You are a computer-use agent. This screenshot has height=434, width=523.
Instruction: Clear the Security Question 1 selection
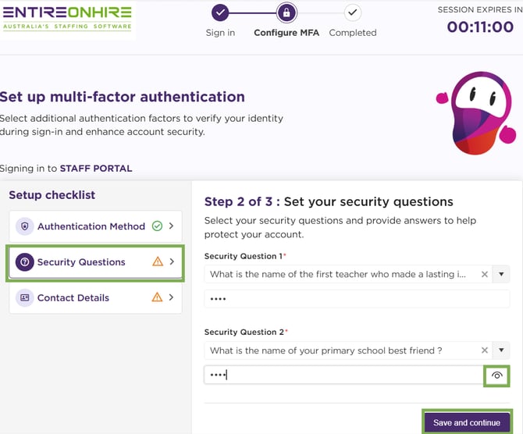[x=484, y=275]
